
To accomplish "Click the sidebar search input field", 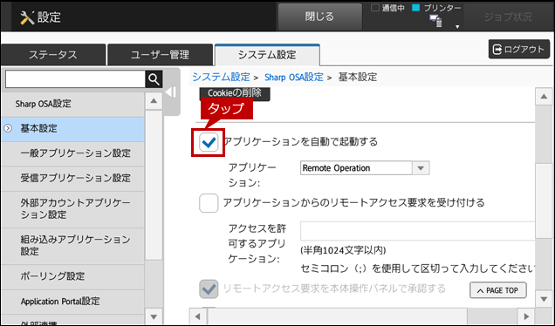I will pos(75,79).
